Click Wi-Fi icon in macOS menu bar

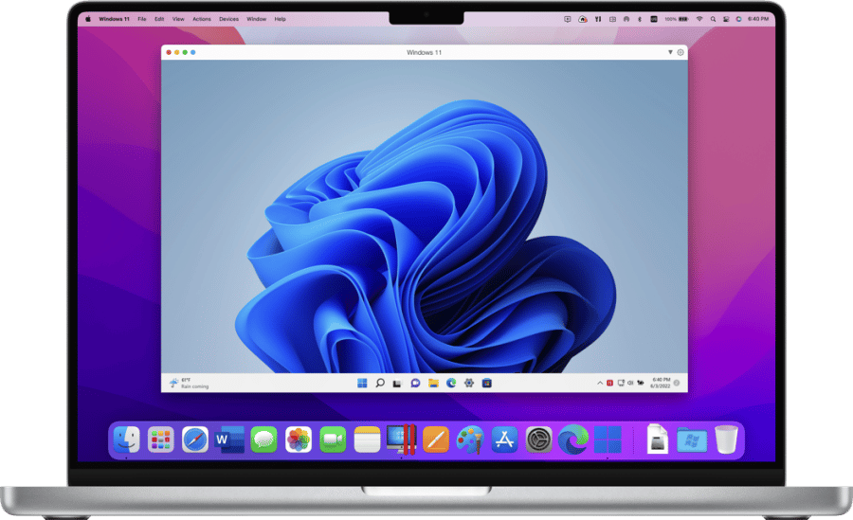pos(699,19)
